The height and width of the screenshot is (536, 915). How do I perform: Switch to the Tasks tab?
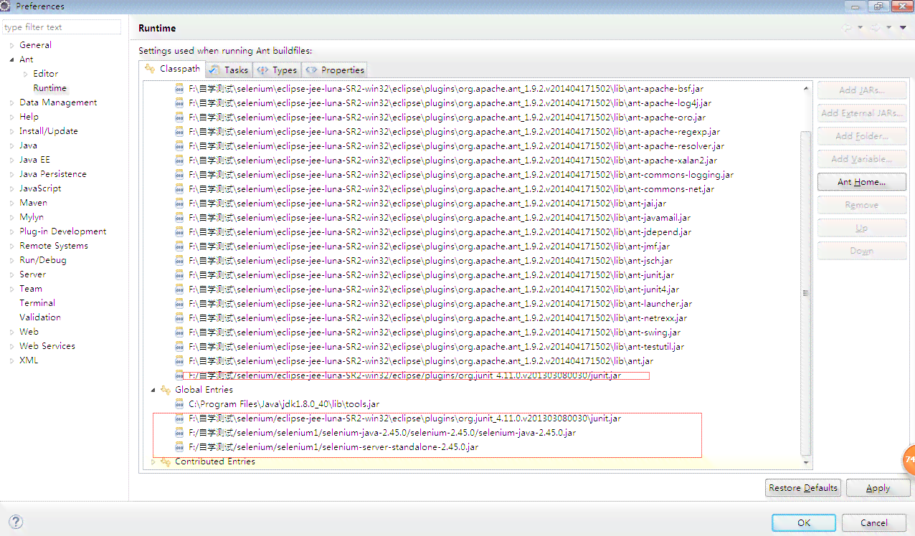tap(229, 70)
